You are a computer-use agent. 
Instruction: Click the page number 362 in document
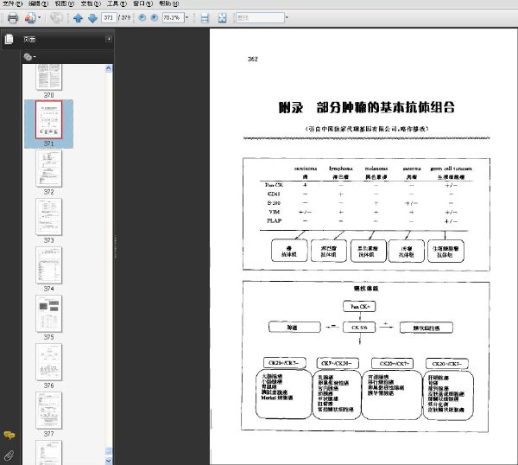tap(253, 59)
